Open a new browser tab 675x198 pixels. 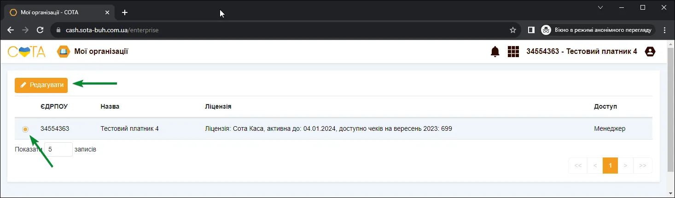[124, 12]
